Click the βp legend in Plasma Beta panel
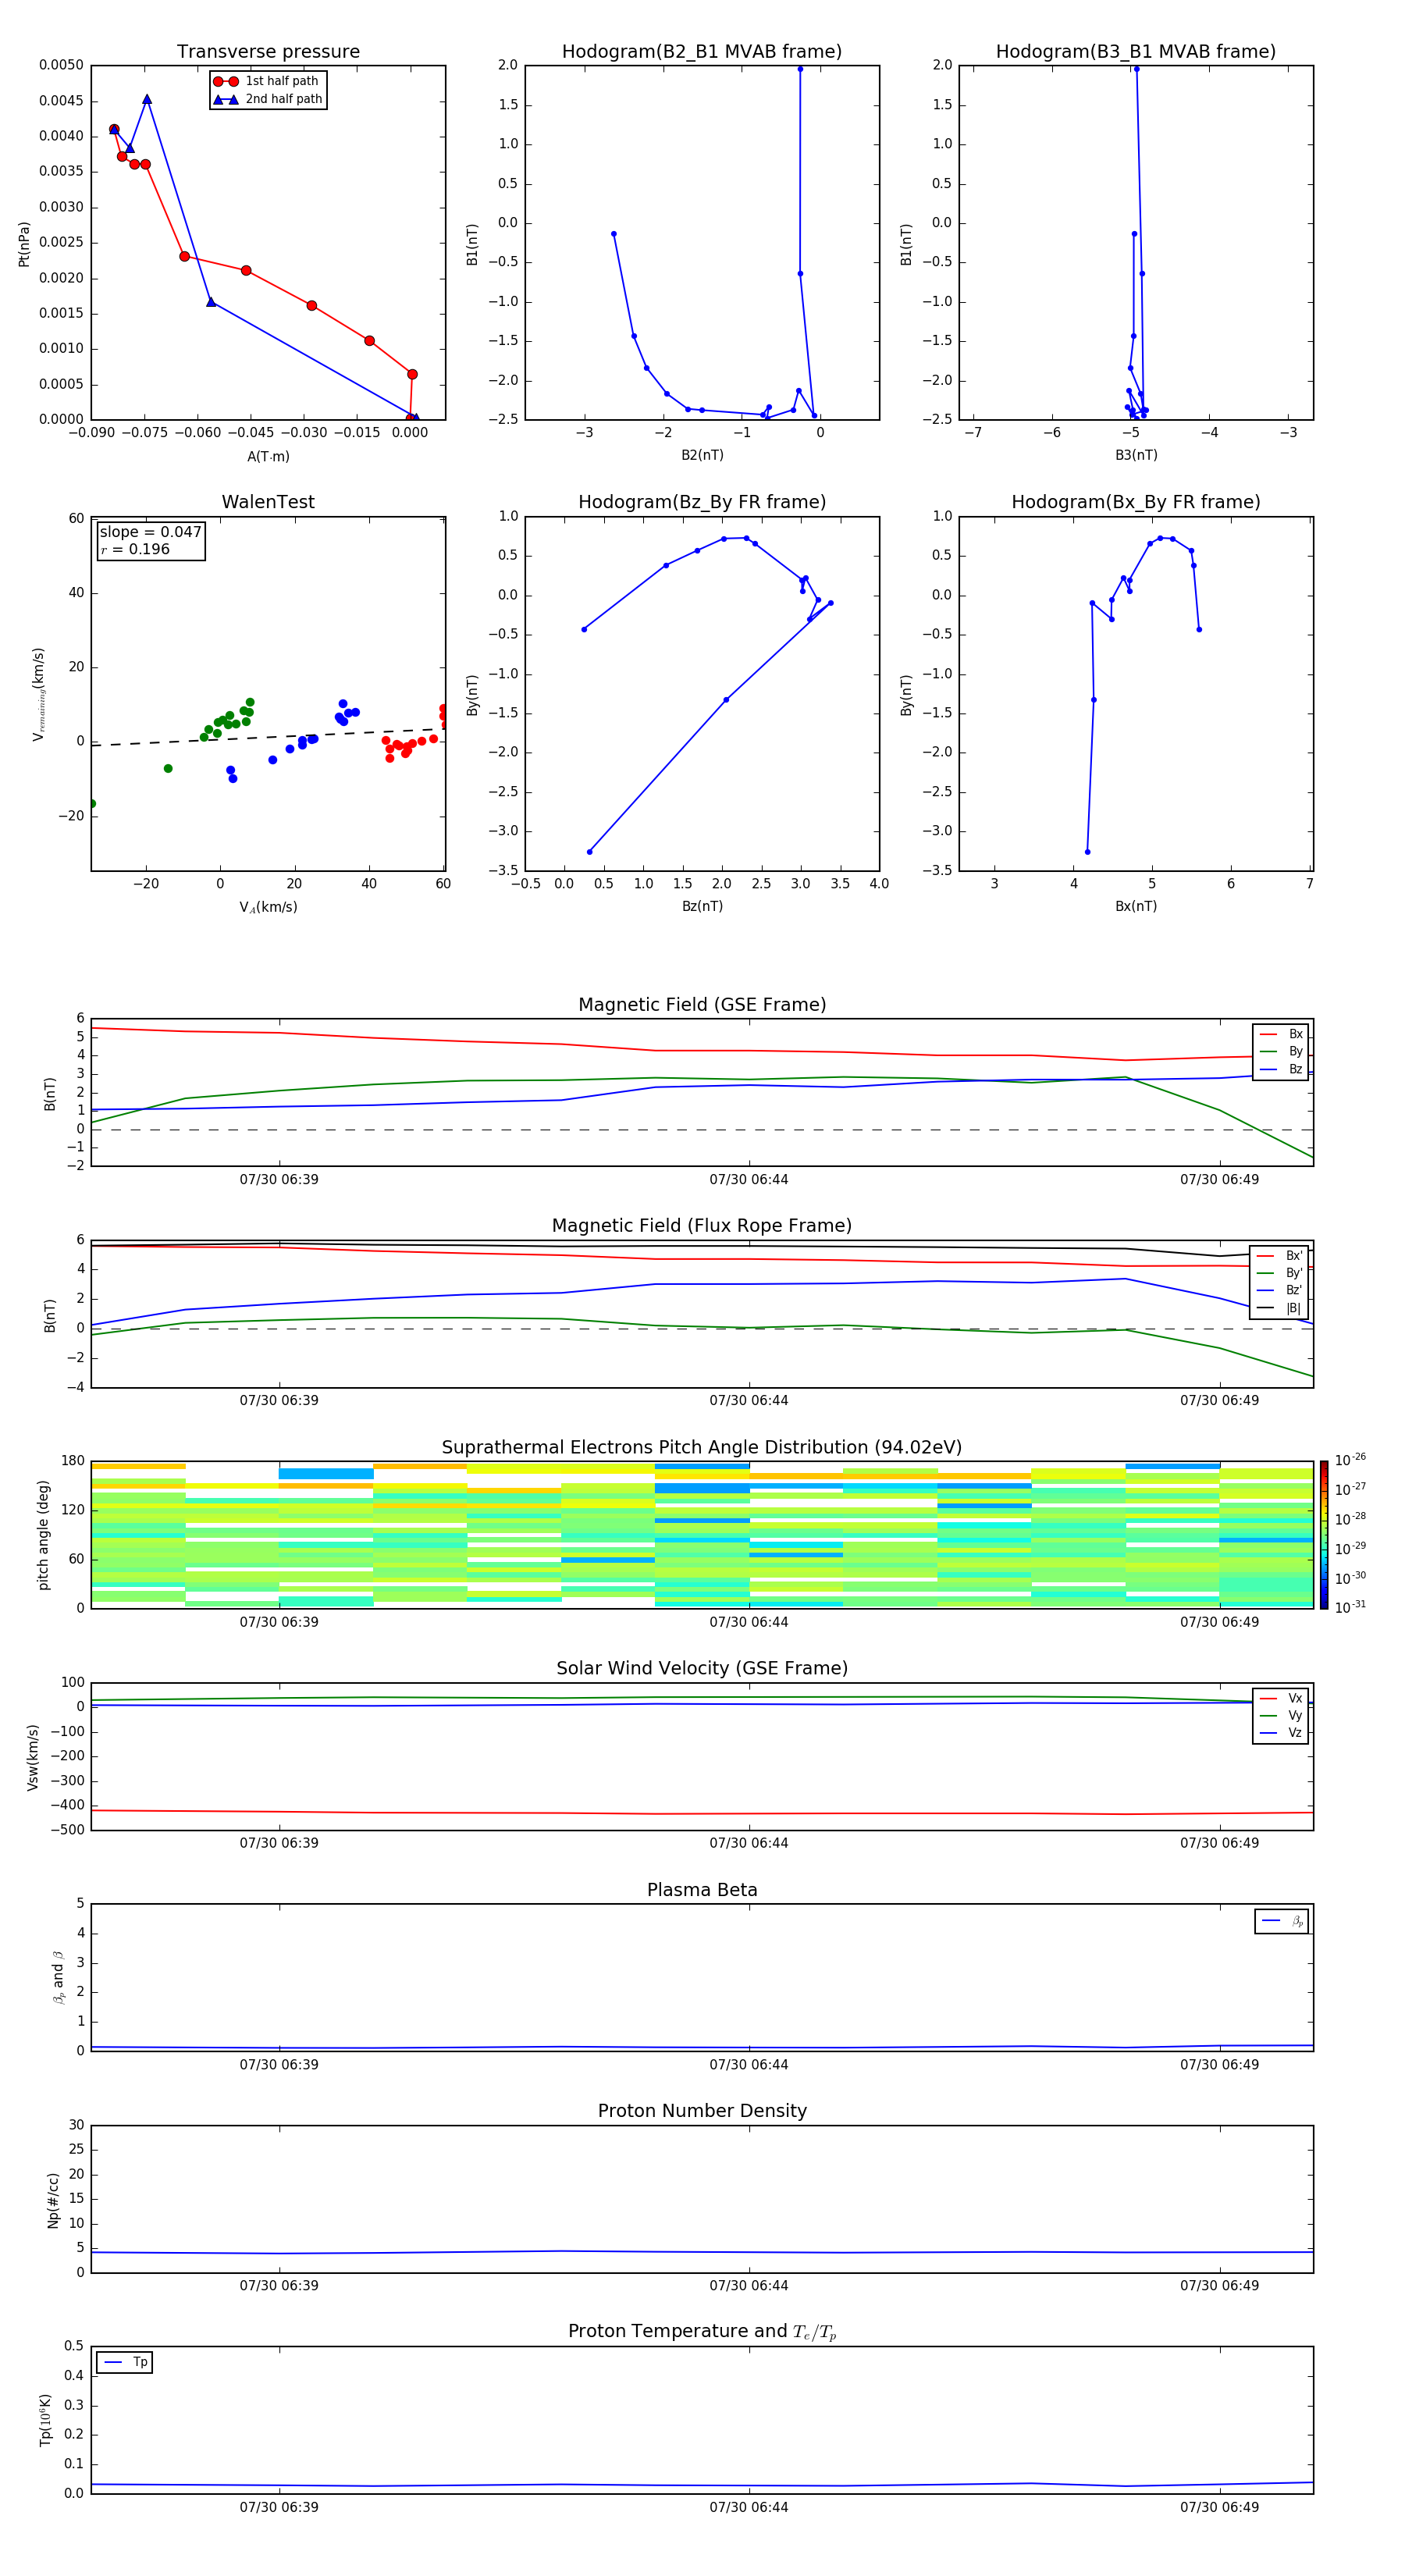This screenshot has width=1405, height=2576. (1282, 1921)
